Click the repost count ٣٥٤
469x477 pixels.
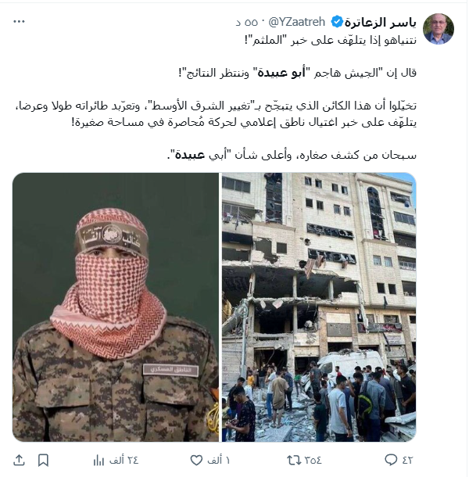[x=313, y=460]
